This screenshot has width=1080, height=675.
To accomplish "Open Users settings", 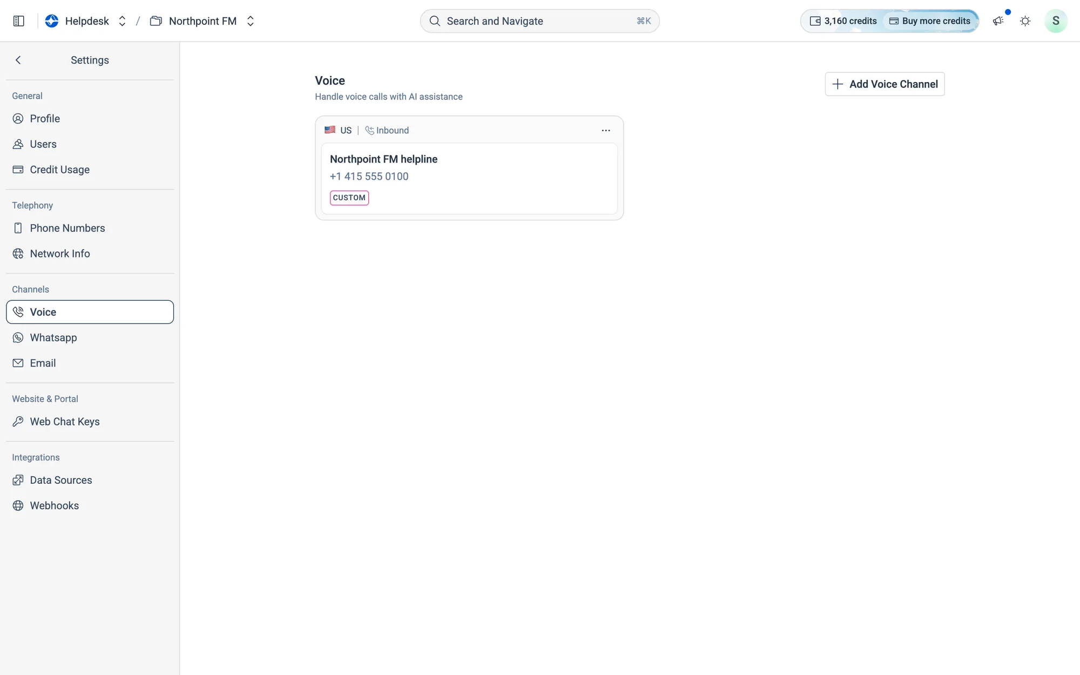I will click(90, 144).
